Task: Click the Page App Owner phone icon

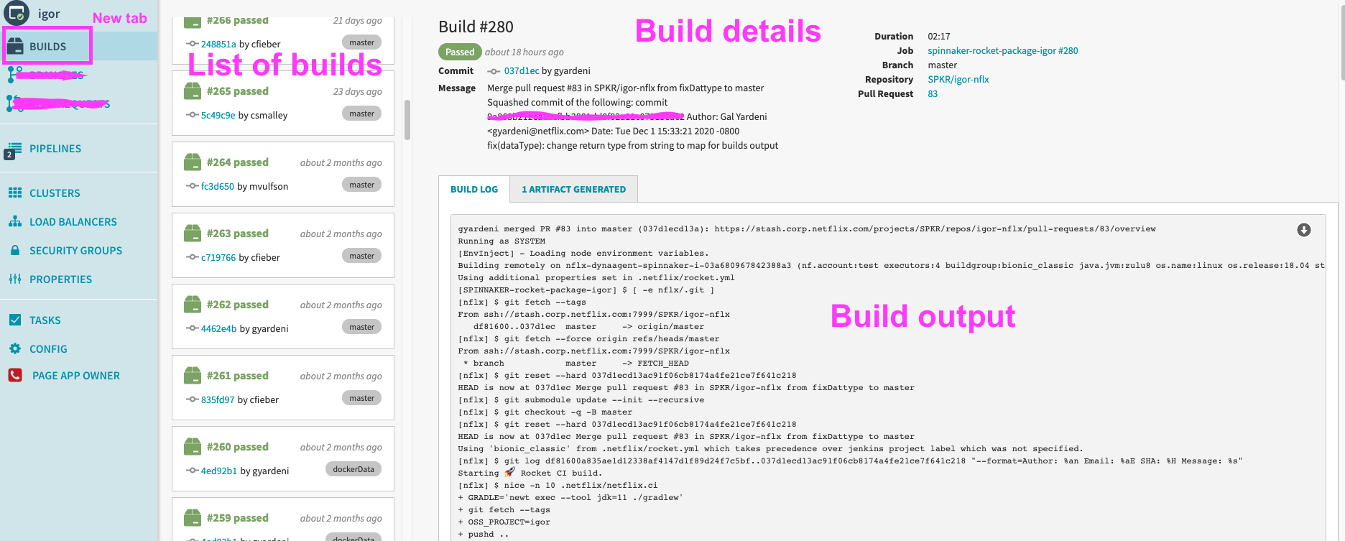Action: pyautogui.click(x=15, y=375)
